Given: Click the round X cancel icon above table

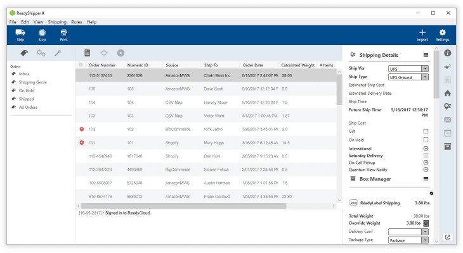Looking at the screenshot, I should [x=121, y=53].
